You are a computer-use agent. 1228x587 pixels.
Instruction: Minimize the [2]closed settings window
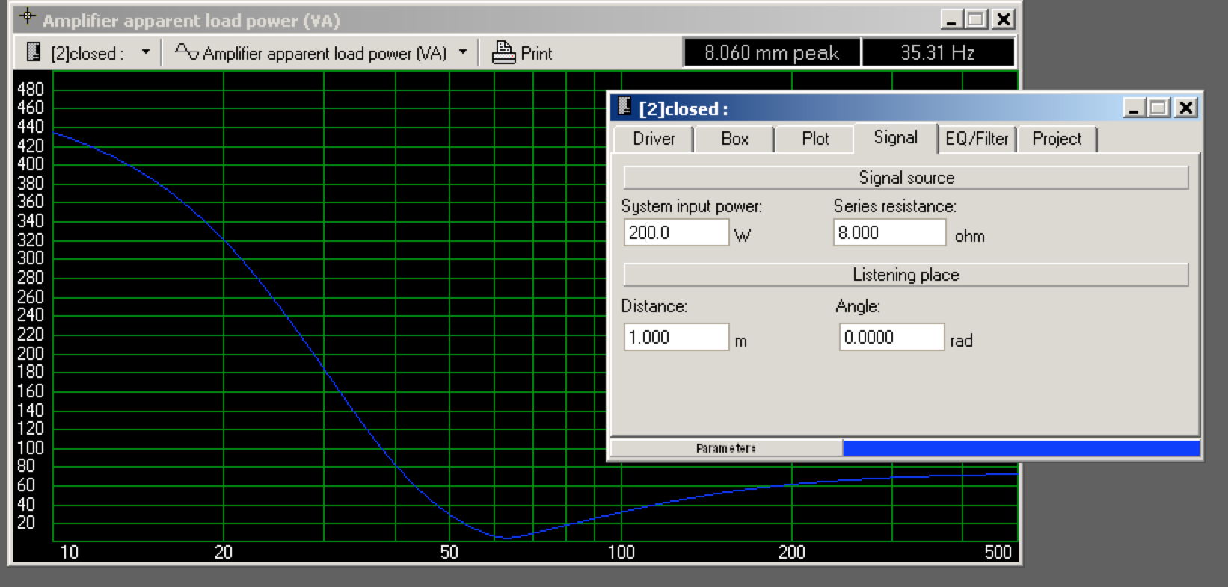1133,108
